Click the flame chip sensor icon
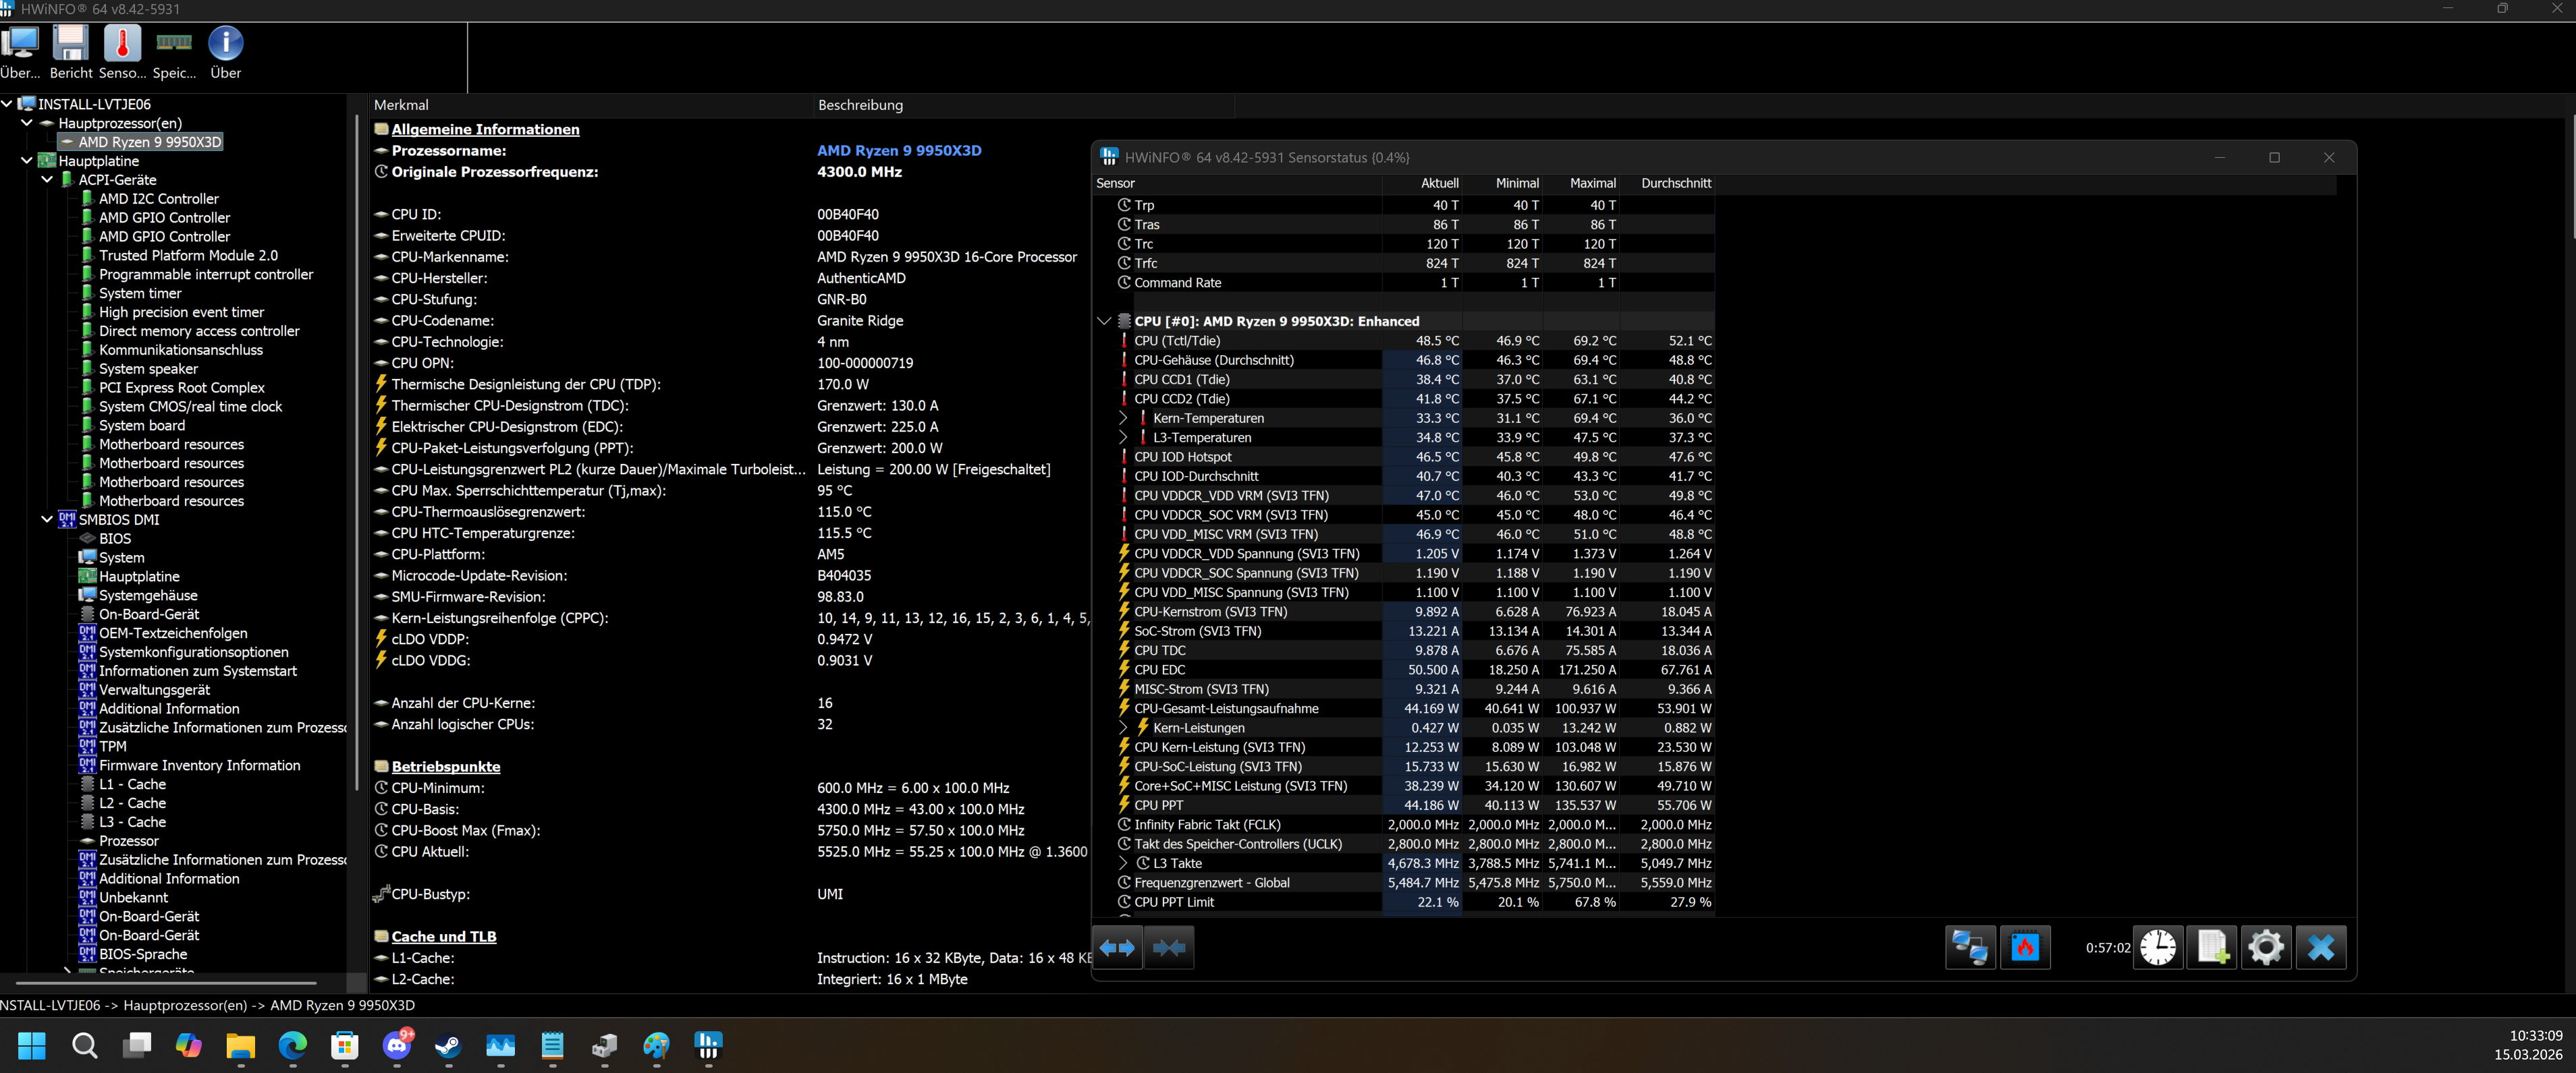Viewport: 2576px width, 1073px height. (x=2024, y=947)
